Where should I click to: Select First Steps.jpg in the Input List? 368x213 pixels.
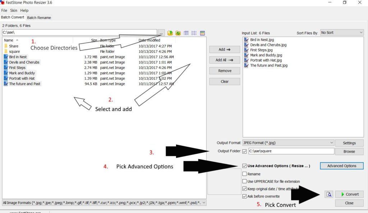pyautogui.click(x=261, y=50)
